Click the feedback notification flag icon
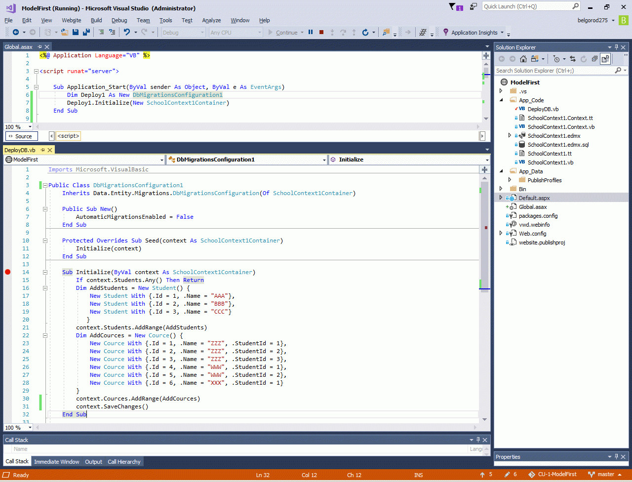This screenshot has width=632, height=482. 452,7
